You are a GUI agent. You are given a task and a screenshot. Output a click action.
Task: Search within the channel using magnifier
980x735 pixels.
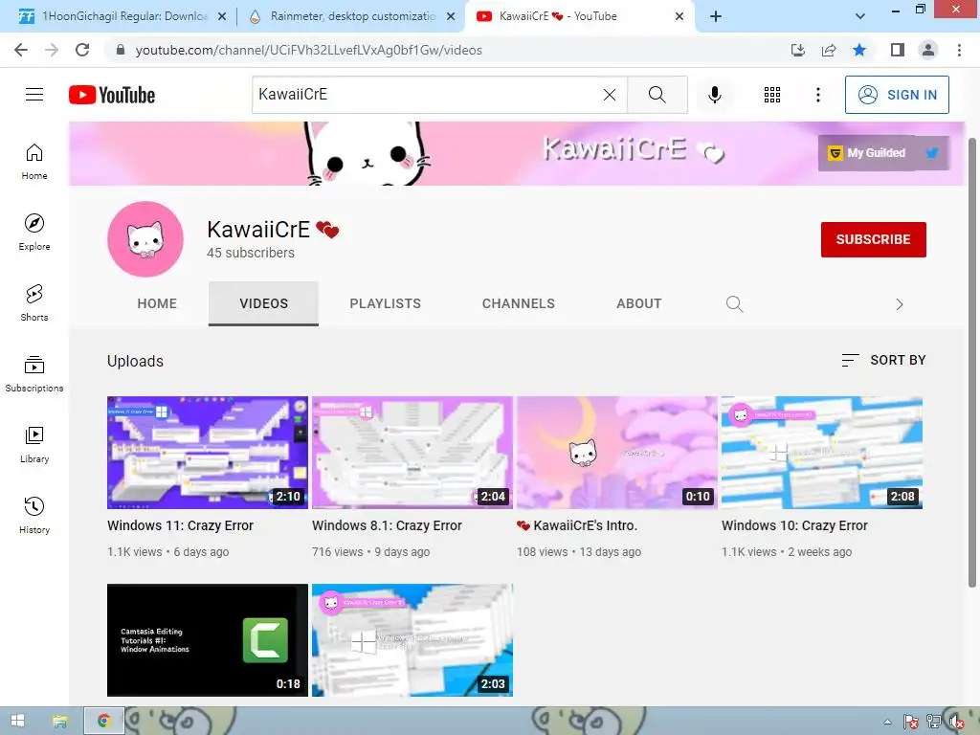click(734, 303)
